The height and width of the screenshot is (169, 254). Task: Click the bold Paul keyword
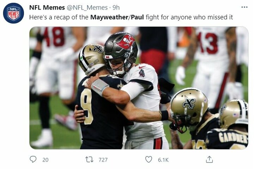(x=137, y=17)
